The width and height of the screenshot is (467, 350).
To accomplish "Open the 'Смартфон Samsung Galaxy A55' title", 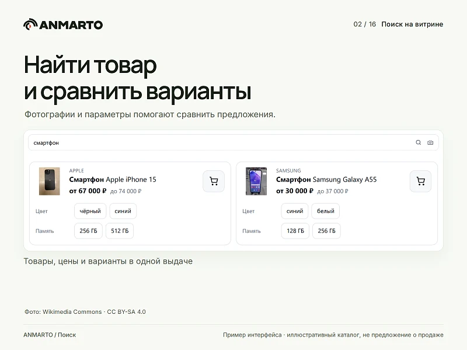I will click(x=326, y=180).
